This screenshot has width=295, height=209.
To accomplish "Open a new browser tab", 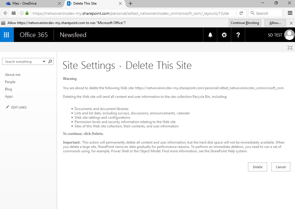I will tap(130, 3).
